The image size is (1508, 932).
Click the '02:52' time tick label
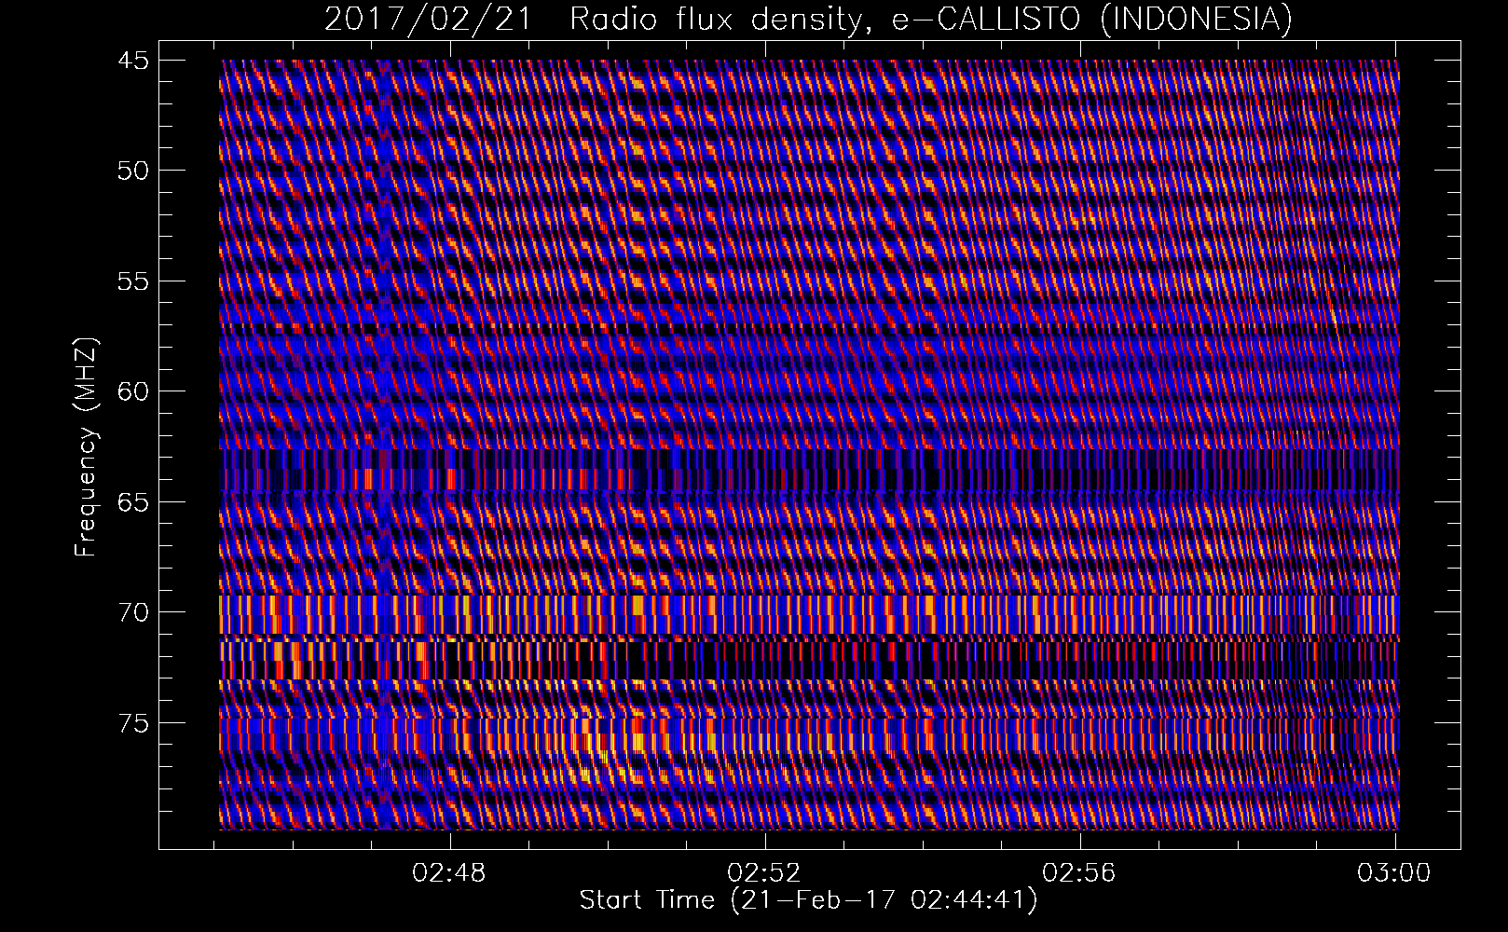point(765,872)
